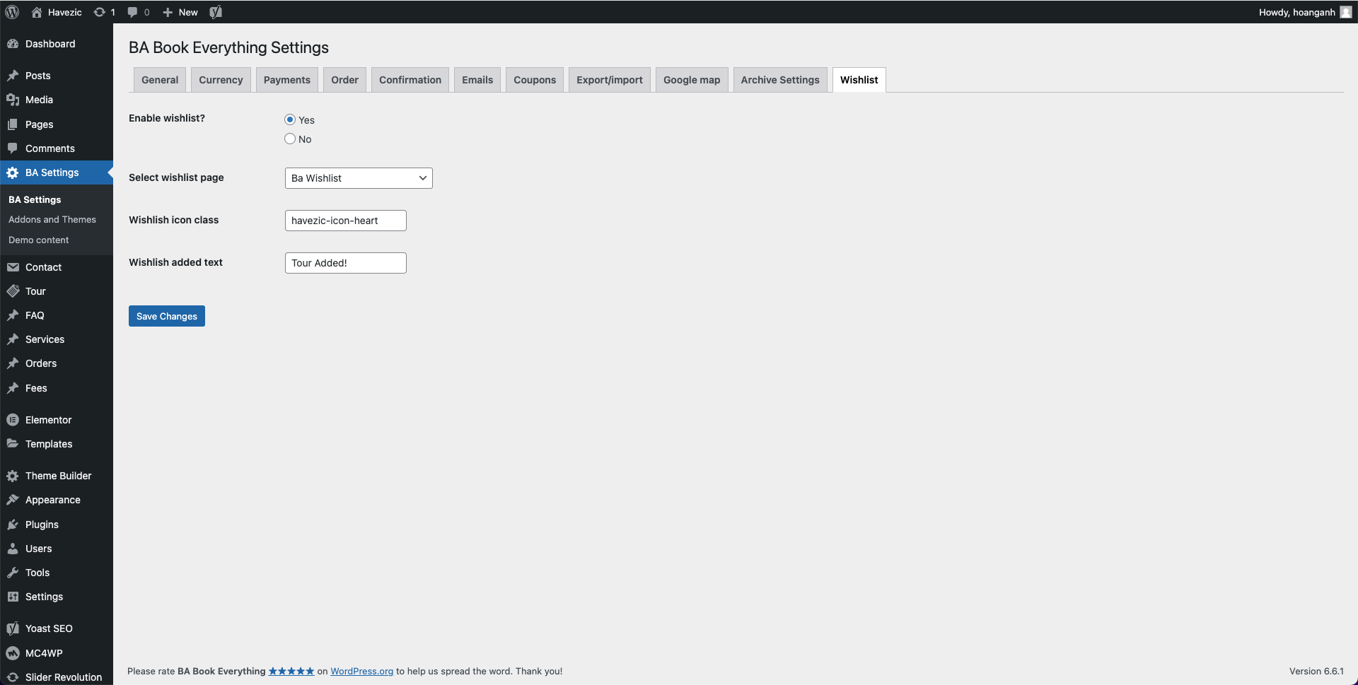The height and width of the screenshot is (685, 1358).
Task: Click the Elementor icon in sidebar
Action: click(x=13, y=420)
